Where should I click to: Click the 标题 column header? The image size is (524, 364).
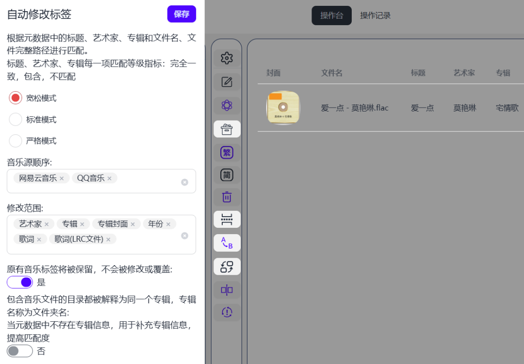click(x=418, y=73)
